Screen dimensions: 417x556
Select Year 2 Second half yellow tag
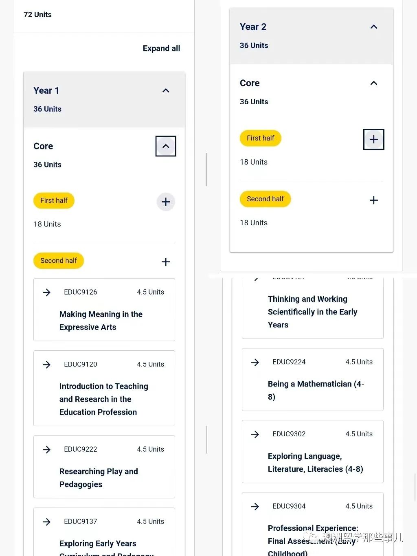(x=265, y=199)
